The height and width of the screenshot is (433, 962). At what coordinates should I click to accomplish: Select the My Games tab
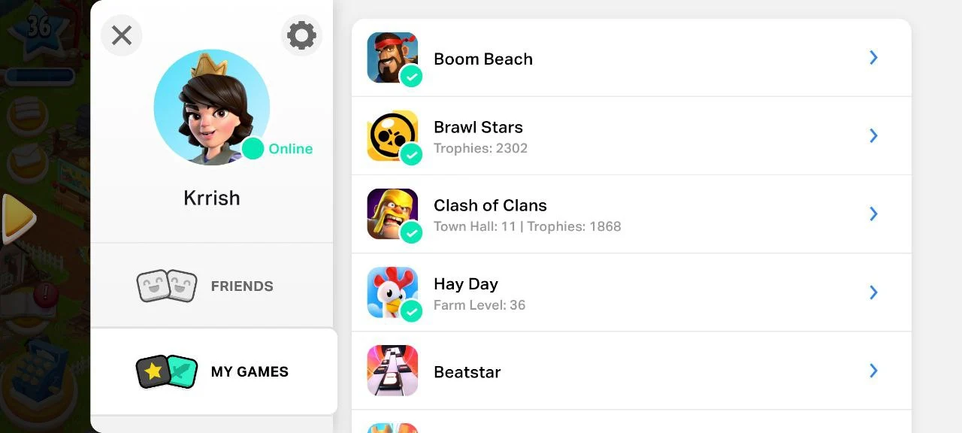tap(249, 371)
